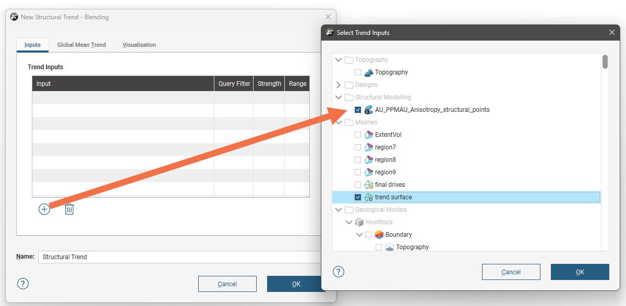Click the Boundary geological model icon
Screen dimensions: 626x306
(379, 235)
